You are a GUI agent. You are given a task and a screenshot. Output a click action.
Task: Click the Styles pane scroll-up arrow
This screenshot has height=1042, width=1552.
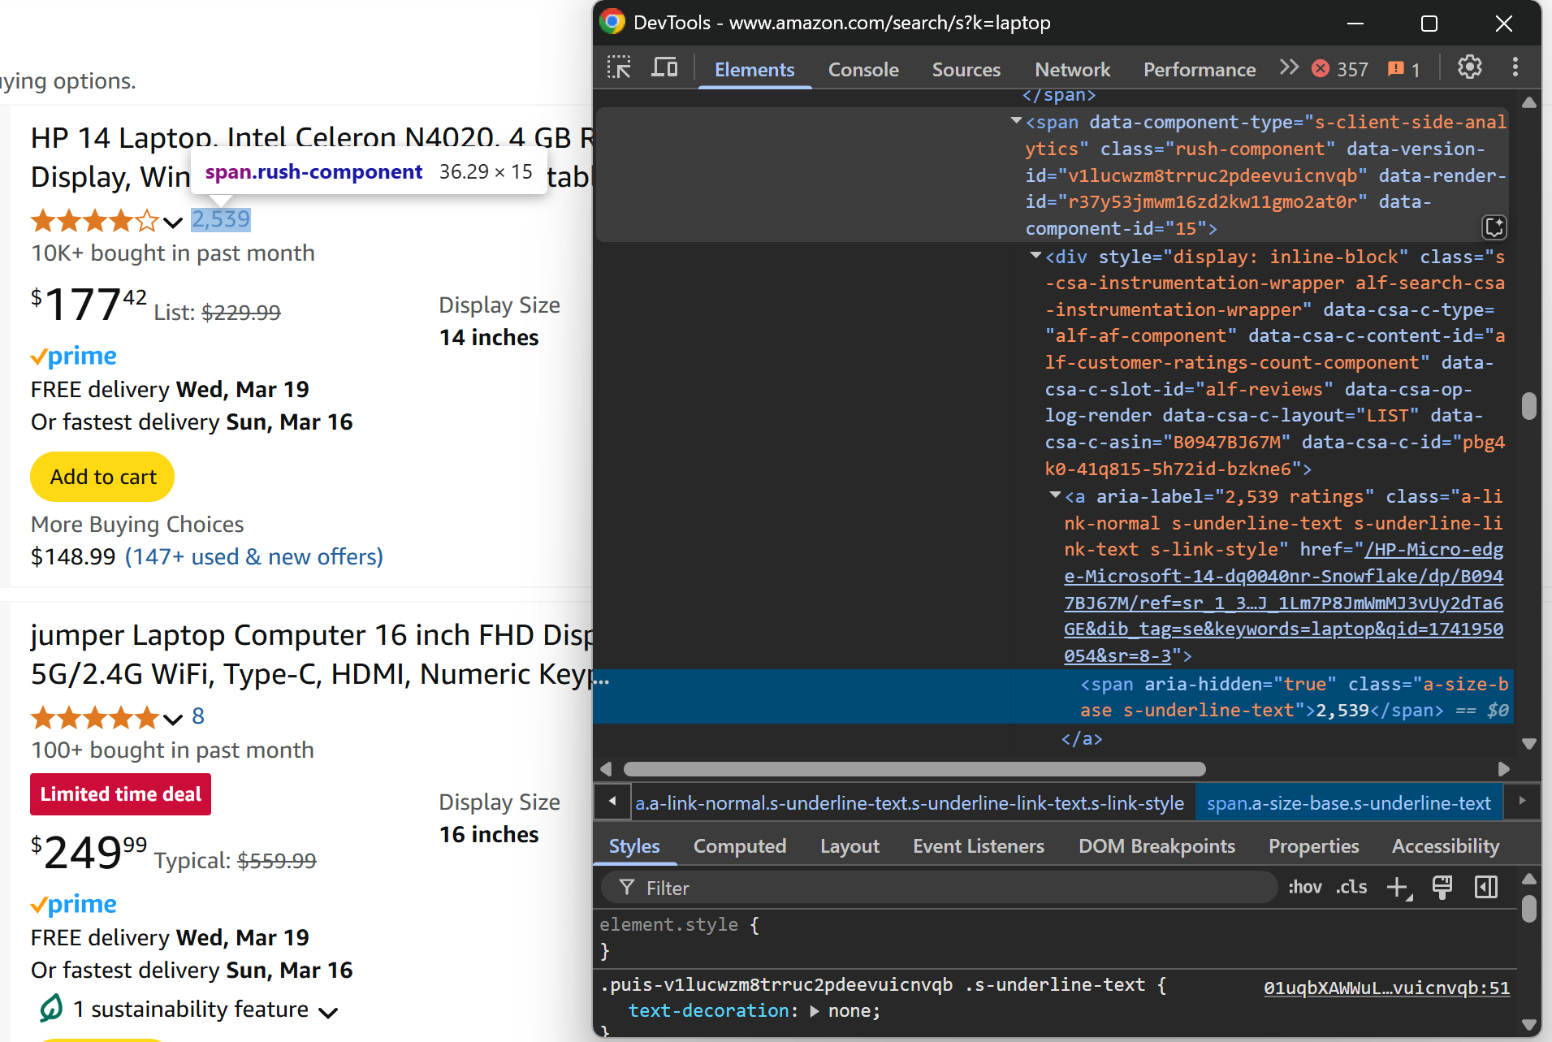click(1529, 879)
